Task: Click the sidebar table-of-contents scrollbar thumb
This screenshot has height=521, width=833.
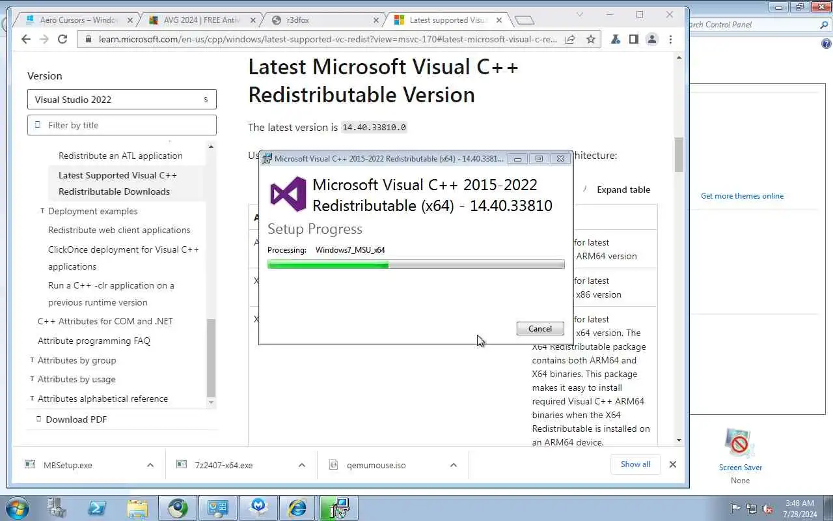Action: tap(211, 358)
